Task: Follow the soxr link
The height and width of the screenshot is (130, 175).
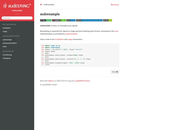Action: [116, 31]
